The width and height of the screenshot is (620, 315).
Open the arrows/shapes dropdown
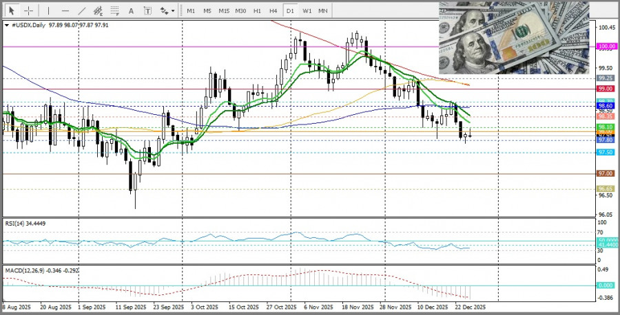pos(166,11)
